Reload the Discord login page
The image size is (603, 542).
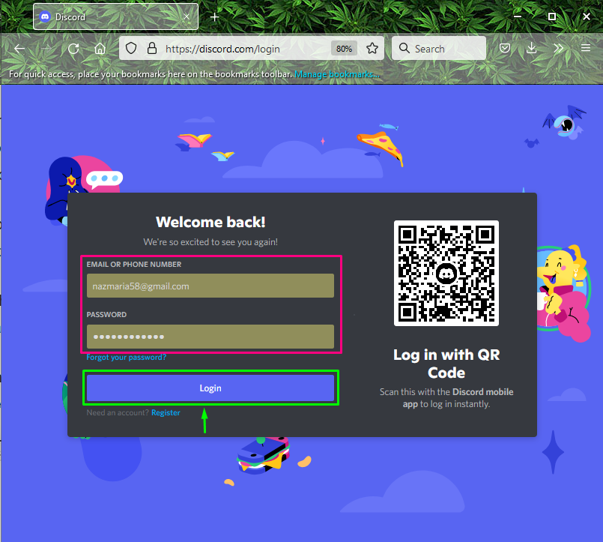[x=73, y=49]
